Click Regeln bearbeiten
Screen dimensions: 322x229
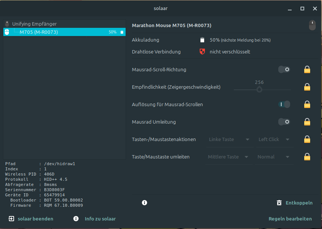point(290,219)
